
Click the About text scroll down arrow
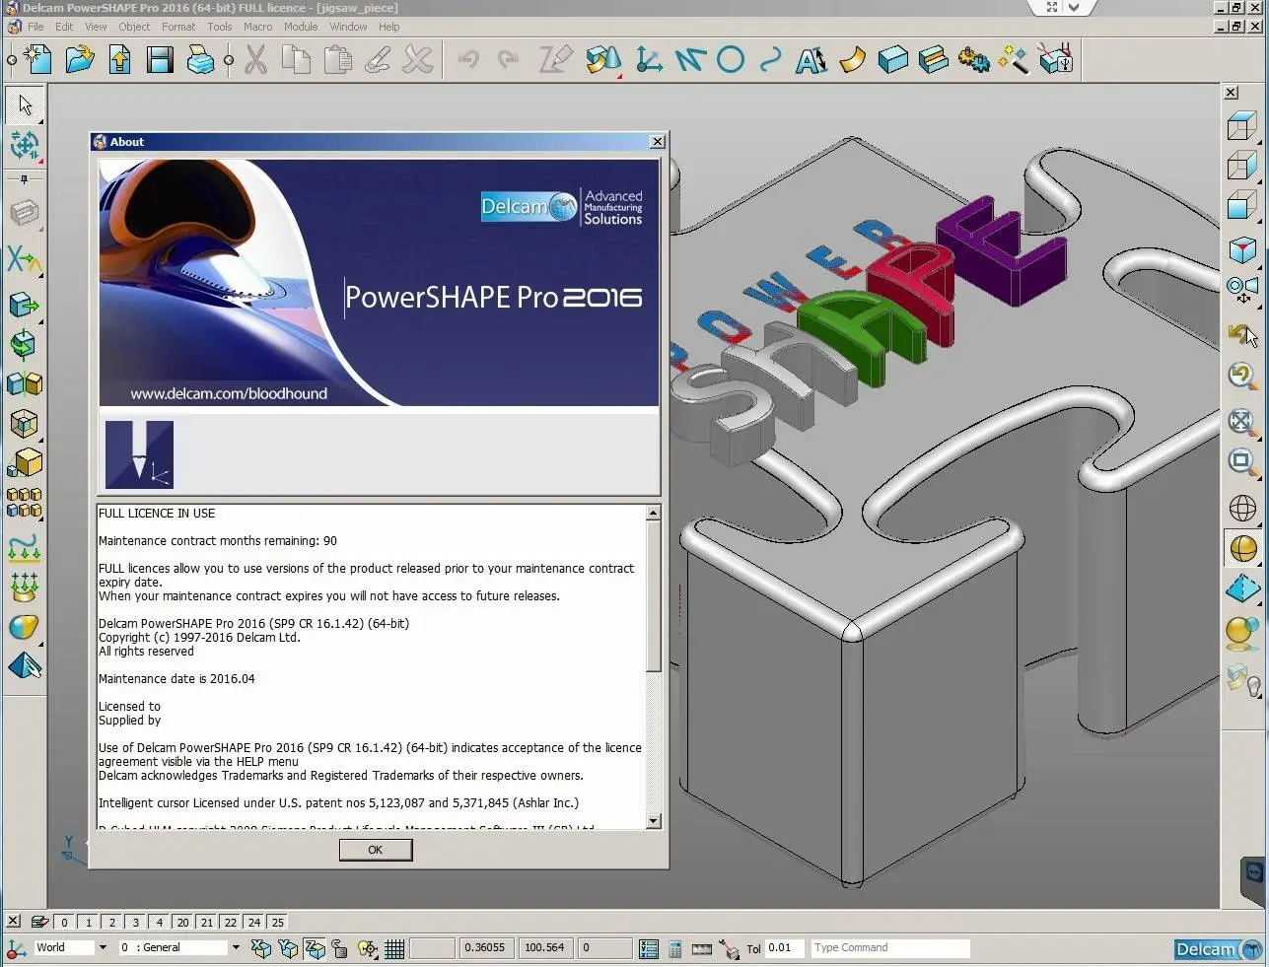pos(653,821)
